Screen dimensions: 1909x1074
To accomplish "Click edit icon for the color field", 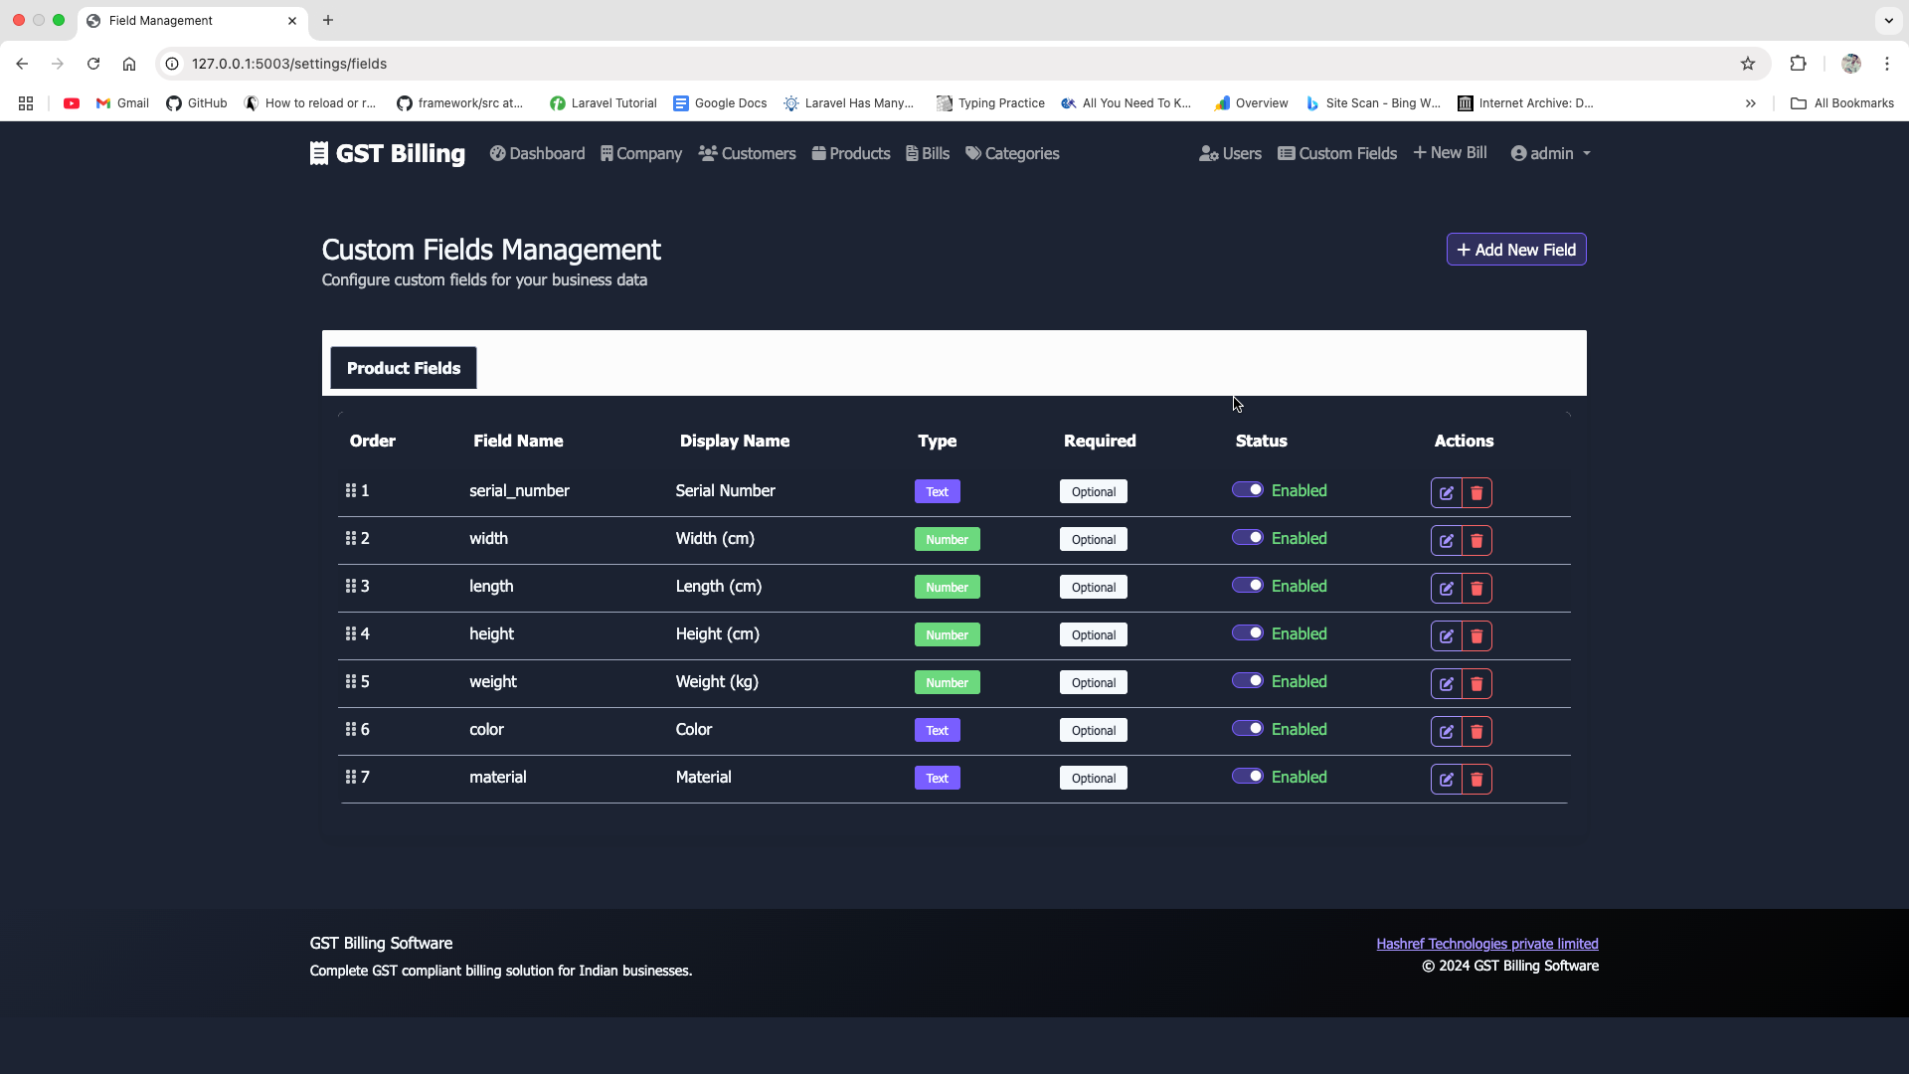I will [1446, 731].
